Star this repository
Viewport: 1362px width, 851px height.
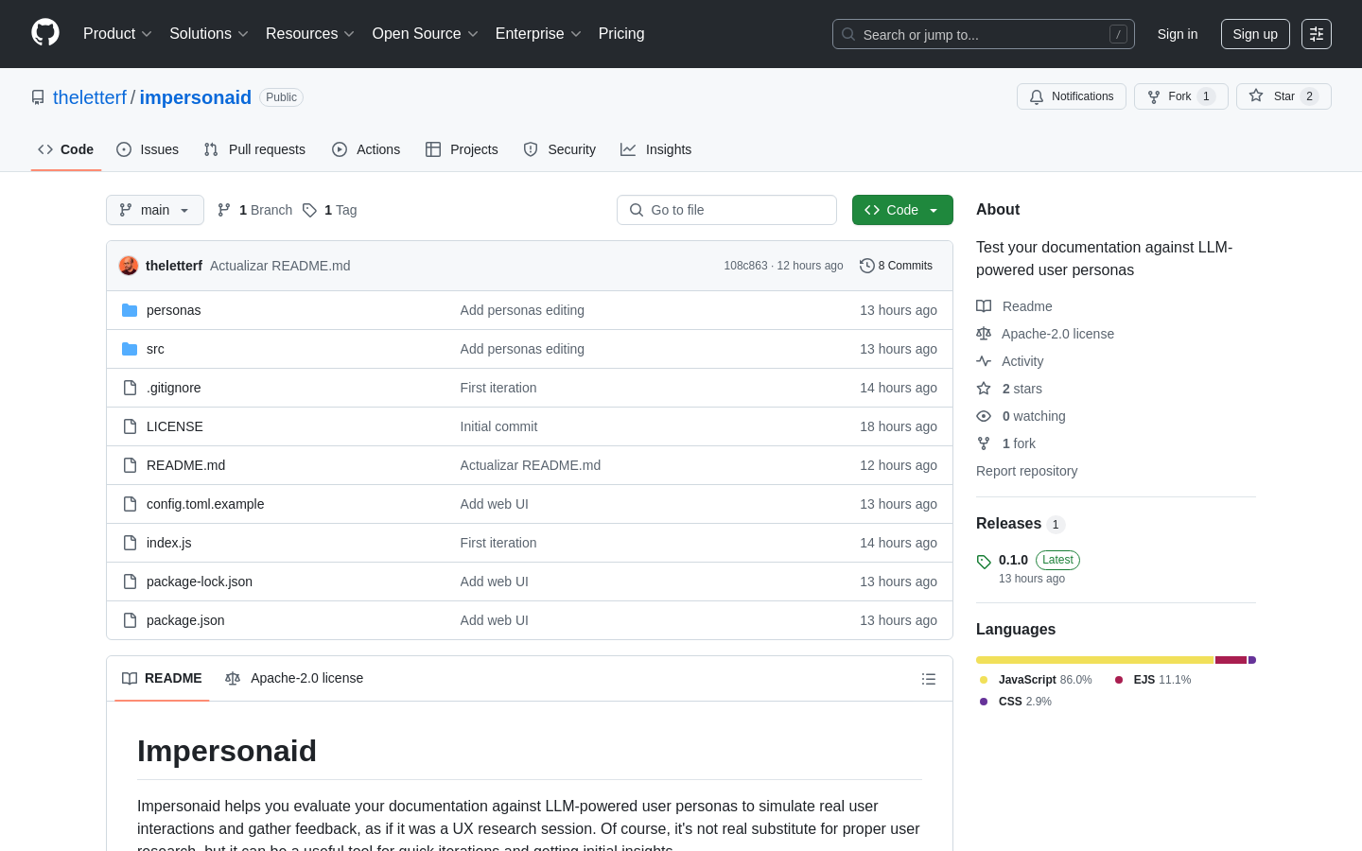[x=1283, y=96]
